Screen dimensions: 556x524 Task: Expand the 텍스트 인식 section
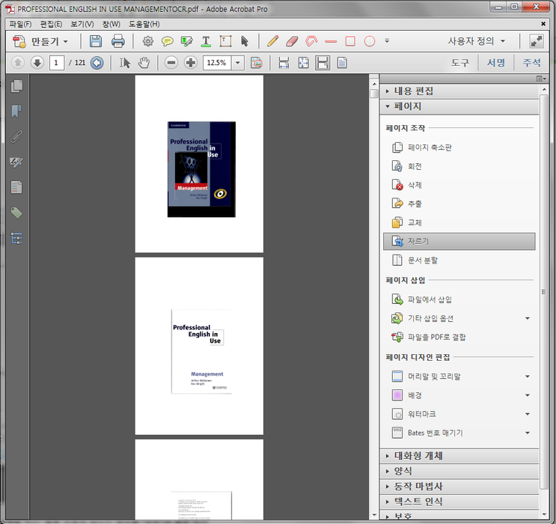[459, 502]
